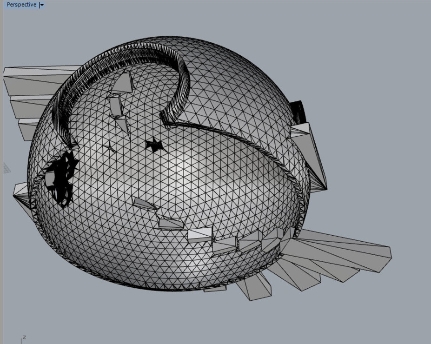Click the Perspective viewport title label
This screenshot has height=344, width=431.
(21, 5)
